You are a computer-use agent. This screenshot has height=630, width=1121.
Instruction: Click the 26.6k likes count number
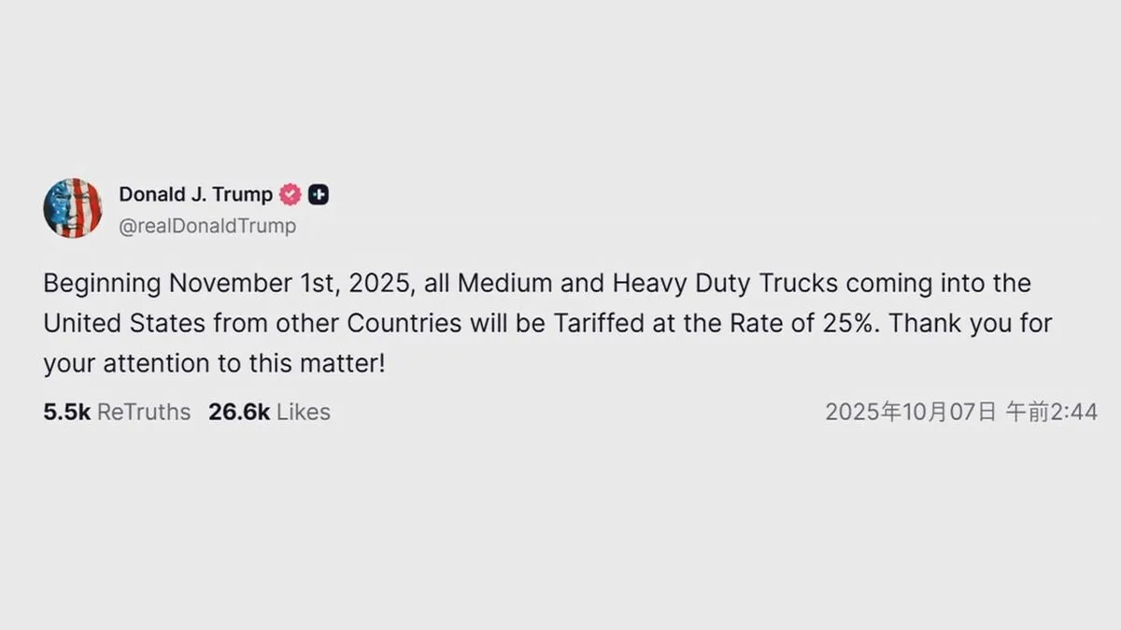239,413
